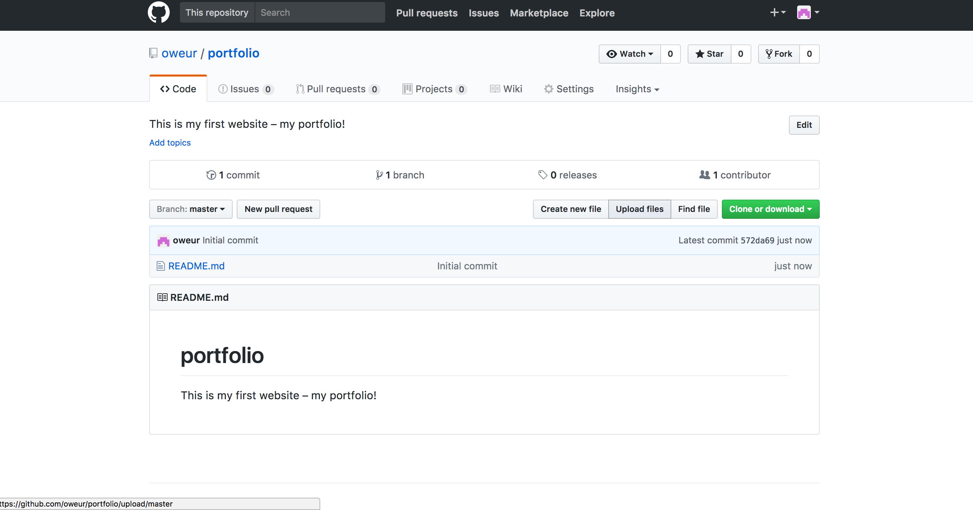973x510 pixels.
Task: Open the user avatar menu
Action: 808,12
